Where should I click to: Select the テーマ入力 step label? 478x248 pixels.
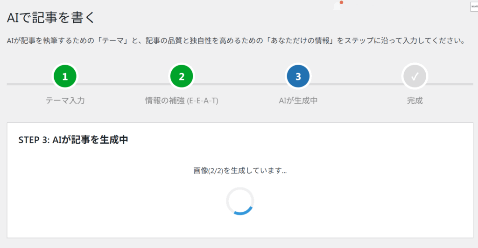pos(65,101)
